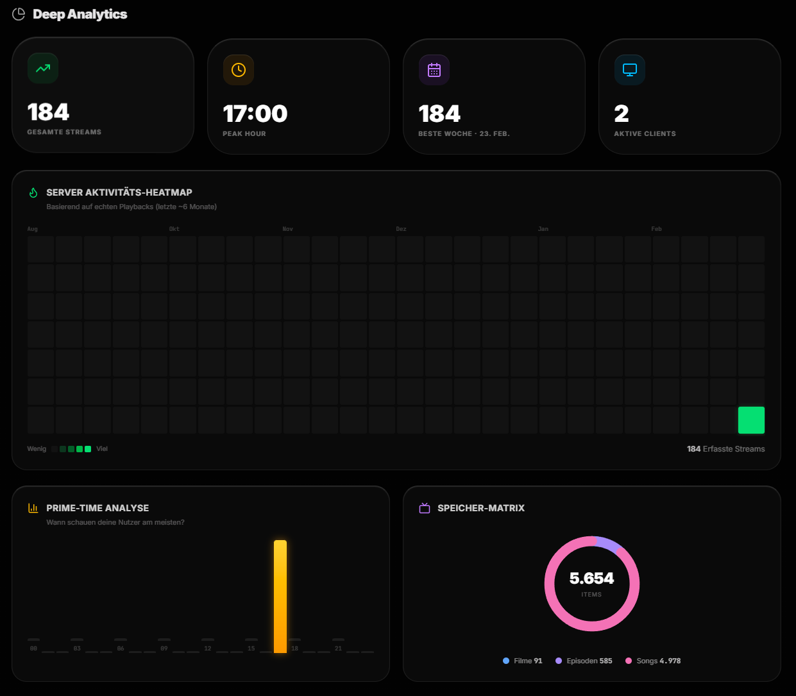This screenshot has width=796, height=696.
Task: Click the PRIME-TIME ANALYSE heading
Action: [97, 508]
